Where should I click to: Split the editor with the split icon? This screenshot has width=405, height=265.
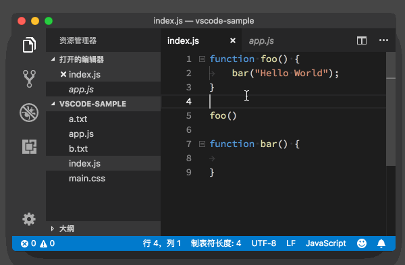[362, 40]
